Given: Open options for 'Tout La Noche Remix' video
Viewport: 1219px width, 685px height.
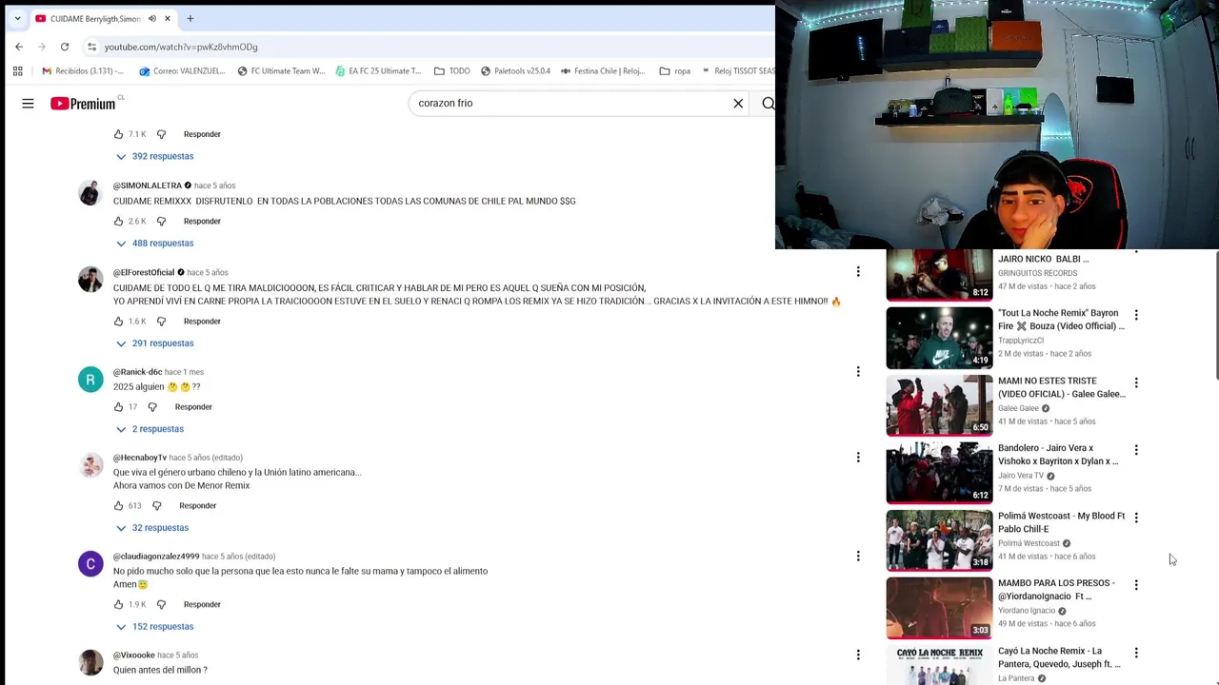Looking at the screenshot, I should click(1136, 315).
